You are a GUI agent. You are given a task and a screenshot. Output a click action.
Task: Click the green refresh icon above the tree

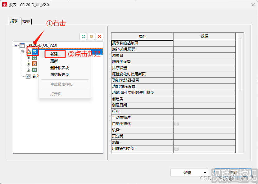tap(83, 36)
